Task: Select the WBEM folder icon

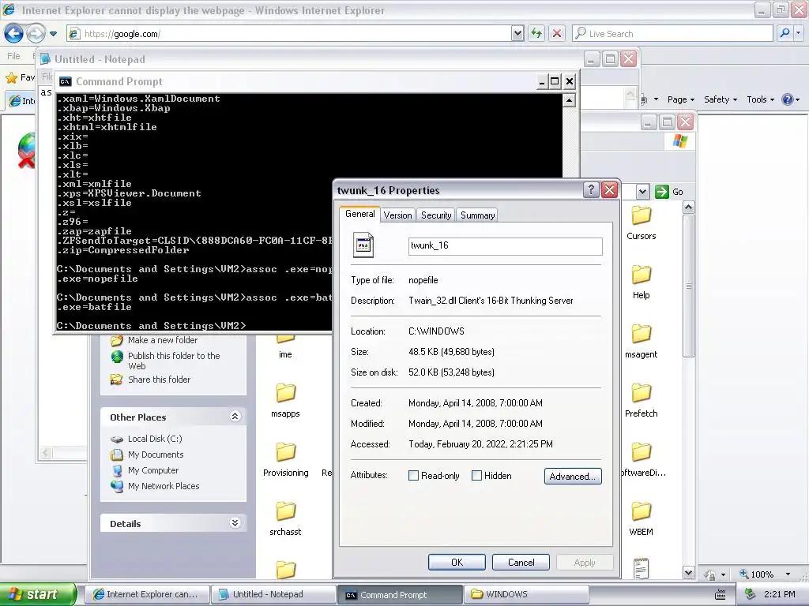Action: (x=642, y=511)
